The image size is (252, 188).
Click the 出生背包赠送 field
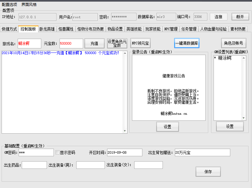point(203,152)
